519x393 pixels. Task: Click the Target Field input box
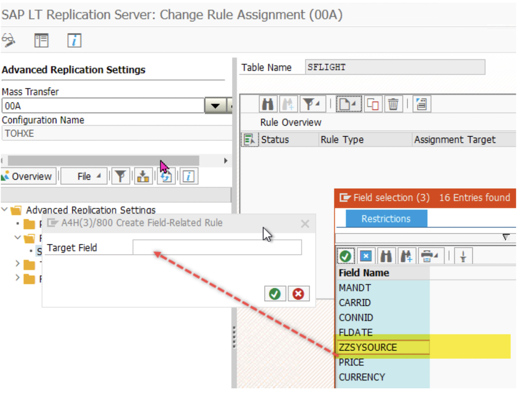coord(217,247)
